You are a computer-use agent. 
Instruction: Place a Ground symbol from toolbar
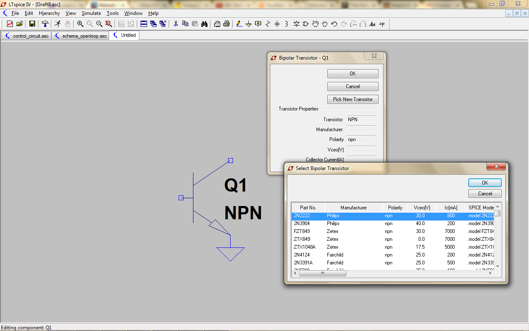tap(248, 24)
